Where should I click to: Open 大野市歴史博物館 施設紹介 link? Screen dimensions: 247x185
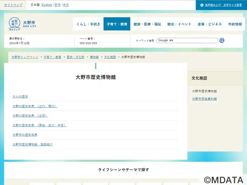33,144
